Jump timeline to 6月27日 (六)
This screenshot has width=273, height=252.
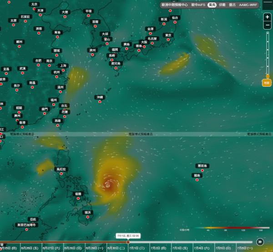point(51,248)
